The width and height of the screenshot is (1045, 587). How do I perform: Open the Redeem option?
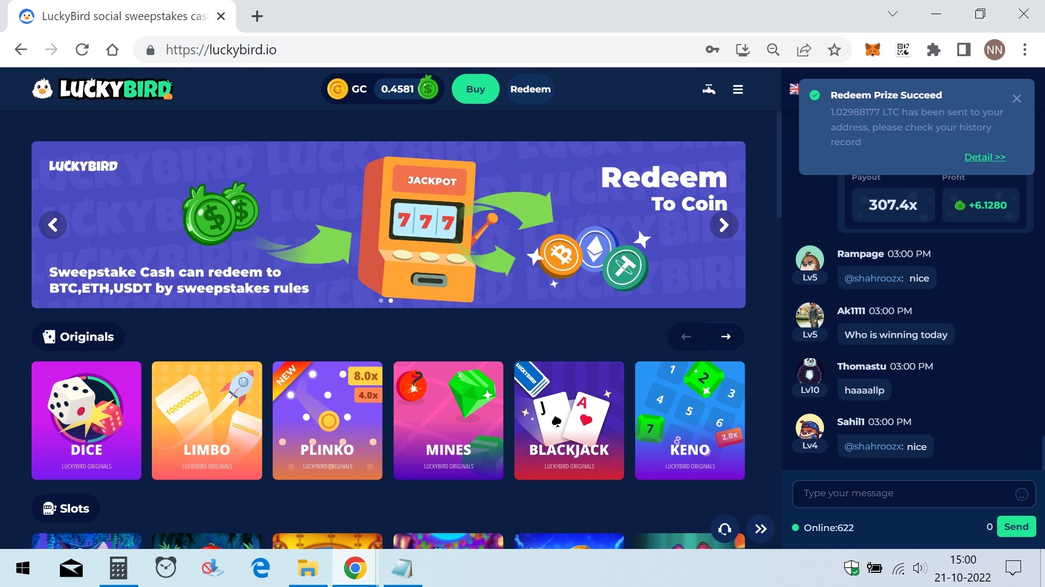(530, 89)
